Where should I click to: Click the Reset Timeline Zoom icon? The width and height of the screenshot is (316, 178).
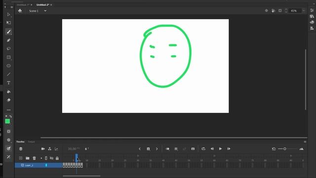coord(274,149)
